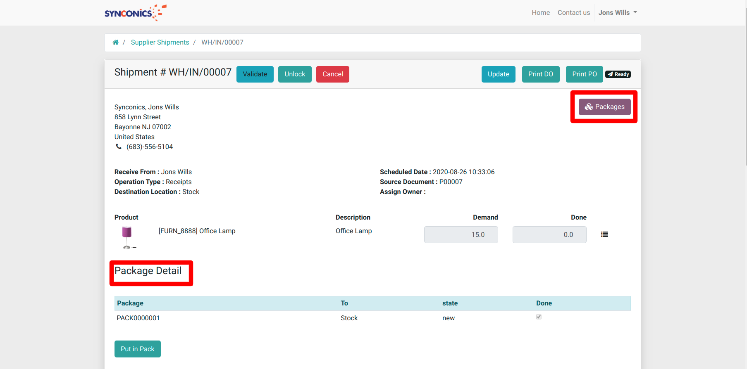Expand the Jons Wills user dropdown
This screenshot has width=747, height=369.
[617, 13]
